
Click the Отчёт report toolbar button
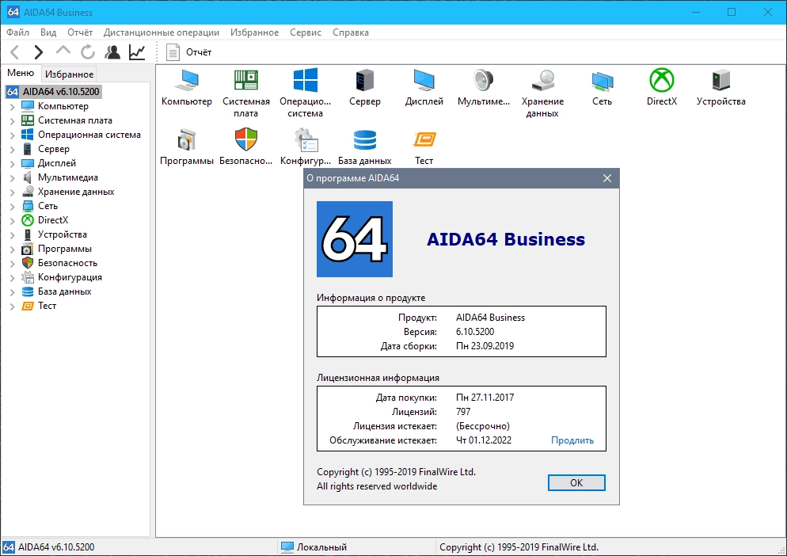(188, 51)
